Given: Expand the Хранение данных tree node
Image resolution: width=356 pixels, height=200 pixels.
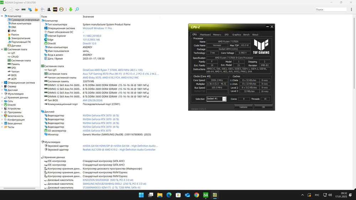Looking at the screenshot, I should pos(2,97).
